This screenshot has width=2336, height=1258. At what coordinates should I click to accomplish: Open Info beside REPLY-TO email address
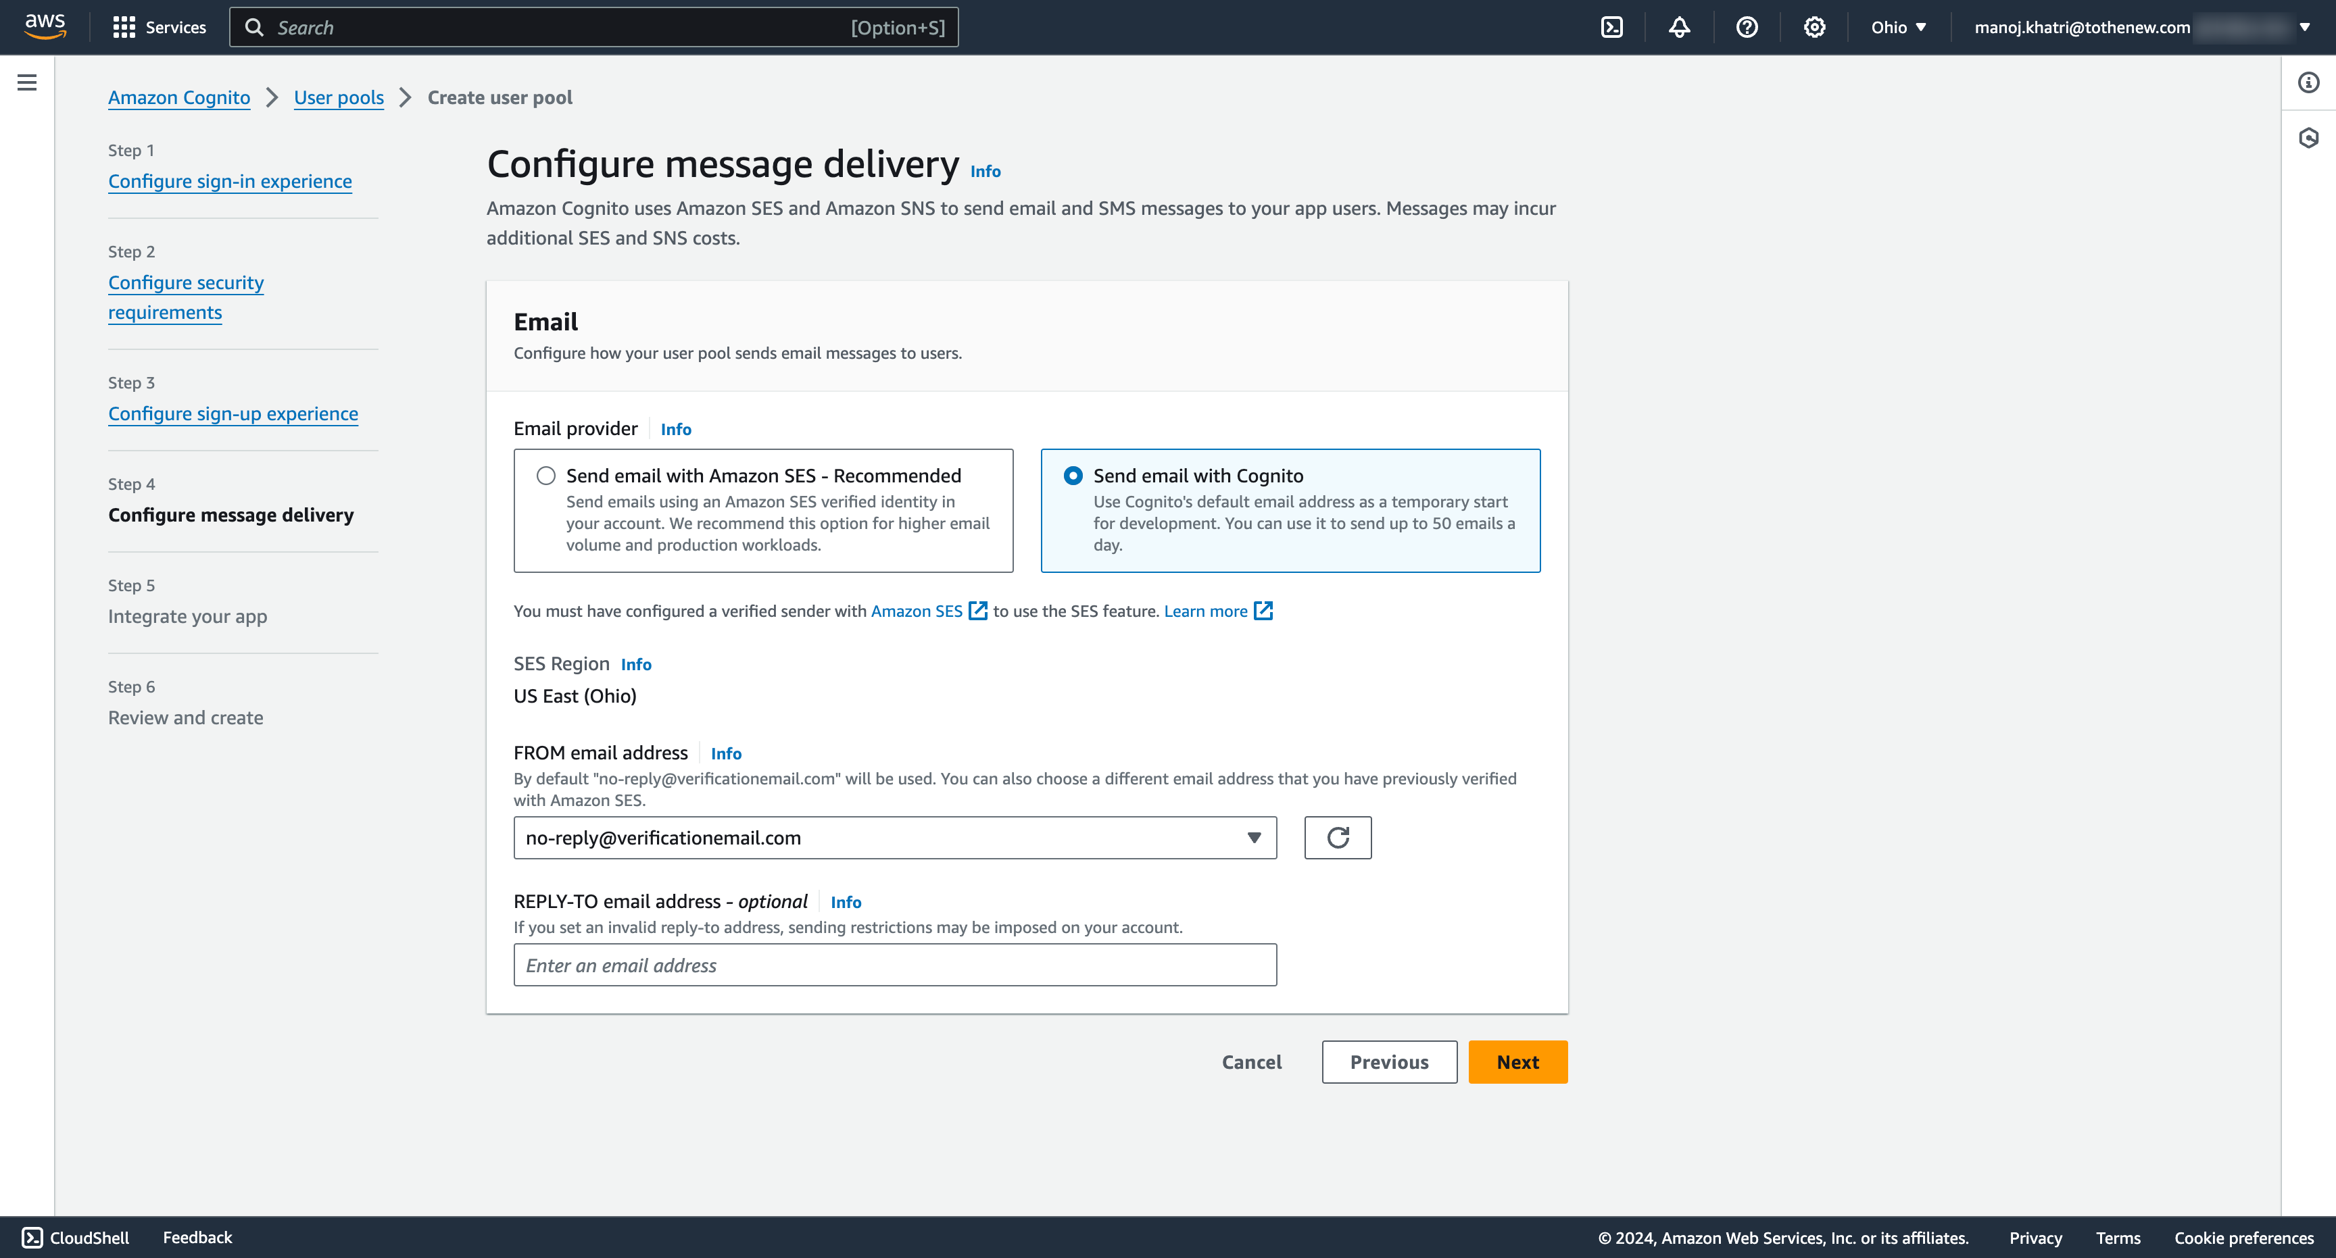tap(845, 902)
